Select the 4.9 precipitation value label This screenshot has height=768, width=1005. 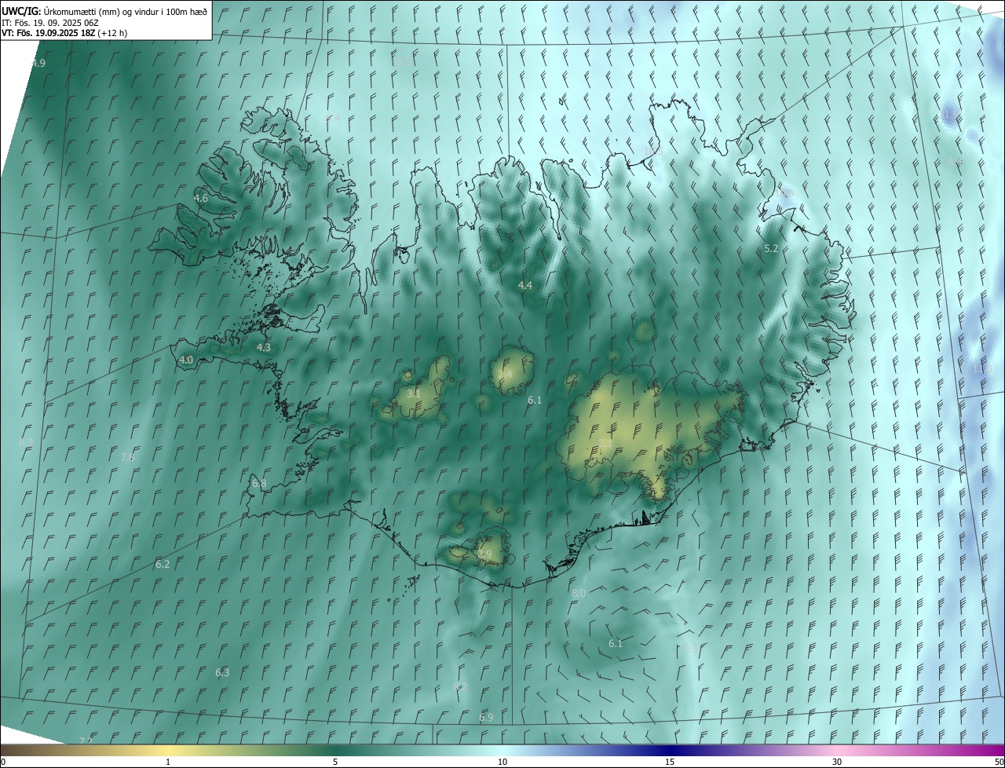38,63
